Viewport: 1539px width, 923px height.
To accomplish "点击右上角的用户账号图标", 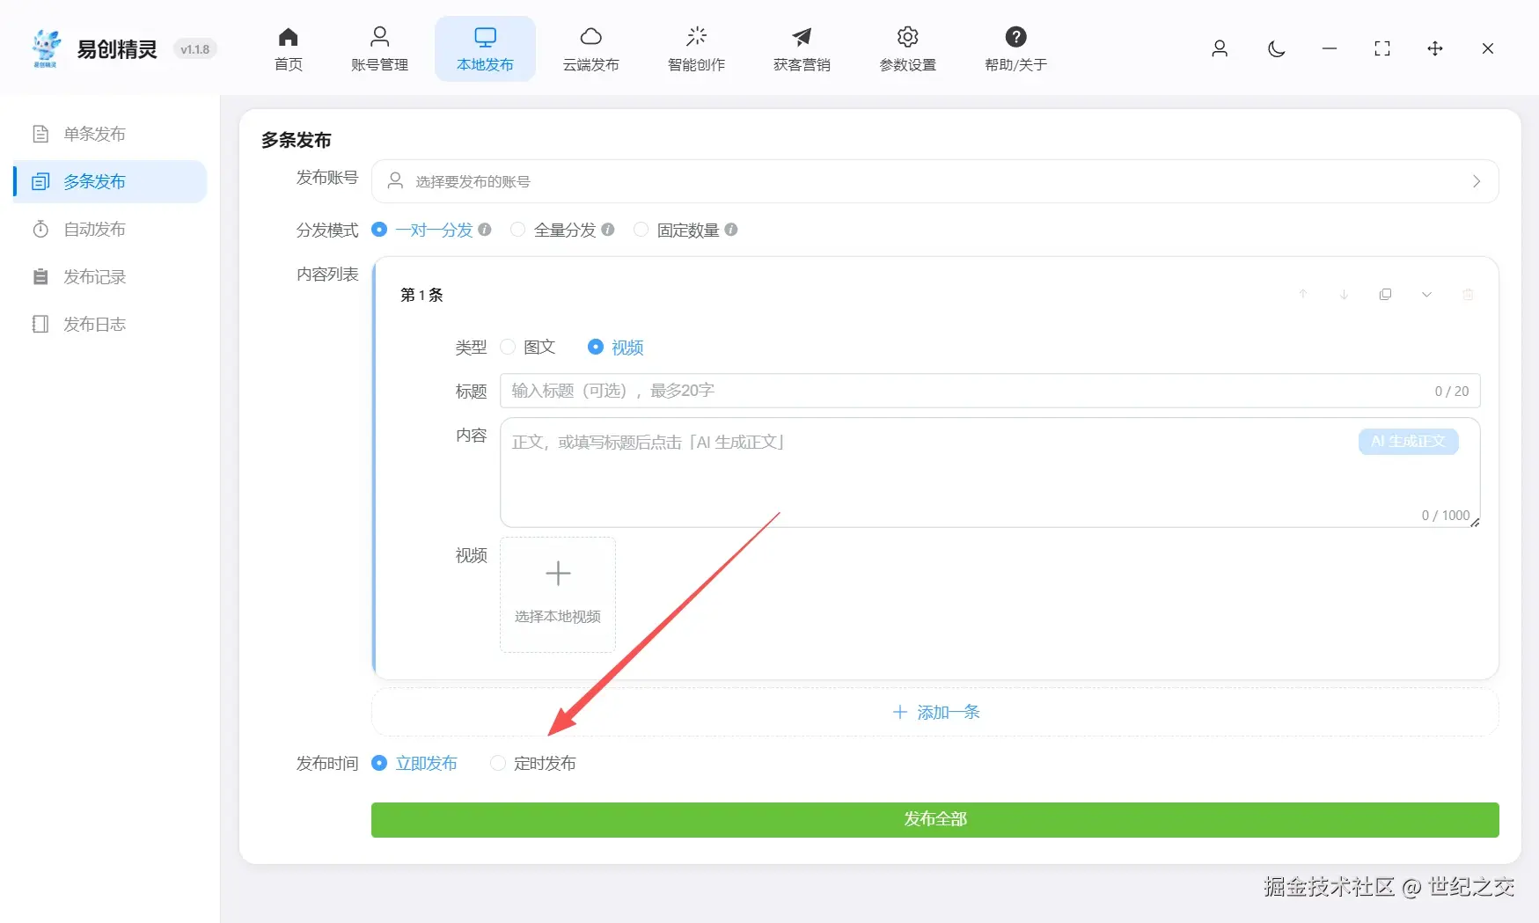I will tap(1220, 49).
